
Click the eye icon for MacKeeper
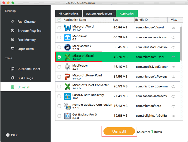click(174, 67)
